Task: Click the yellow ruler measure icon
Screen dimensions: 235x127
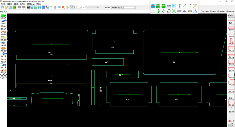Action: click(x=195, y=6)
